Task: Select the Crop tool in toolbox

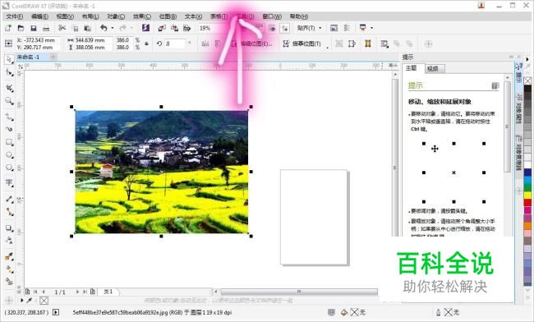Action: [x=9, y=88]
